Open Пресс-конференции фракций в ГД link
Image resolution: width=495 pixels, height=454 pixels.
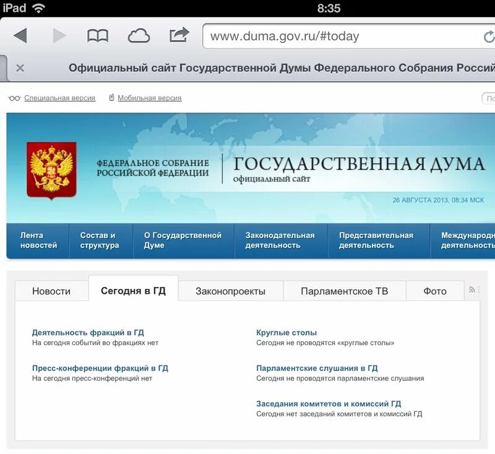click(x=100, y=368)
